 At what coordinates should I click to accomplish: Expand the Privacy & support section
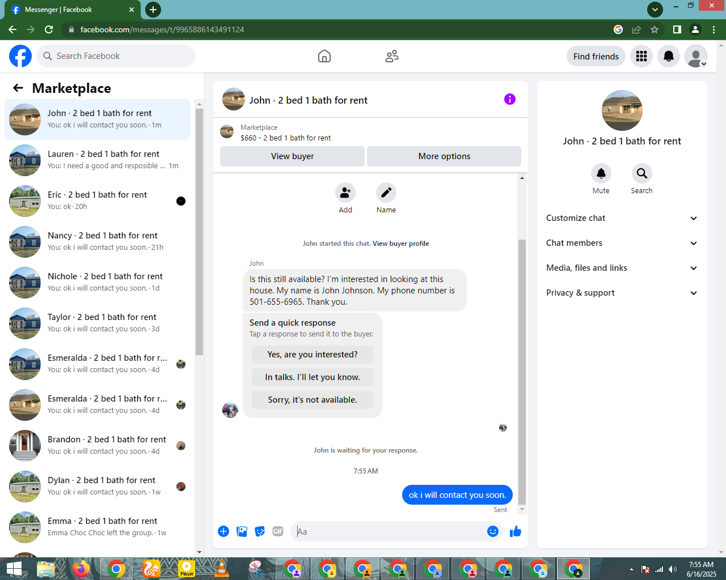622,293
